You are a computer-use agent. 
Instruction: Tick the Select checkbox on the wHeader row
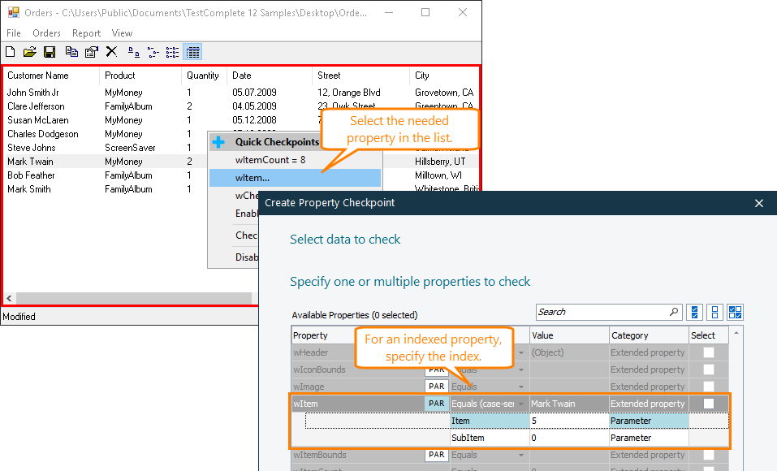(707, 352)
